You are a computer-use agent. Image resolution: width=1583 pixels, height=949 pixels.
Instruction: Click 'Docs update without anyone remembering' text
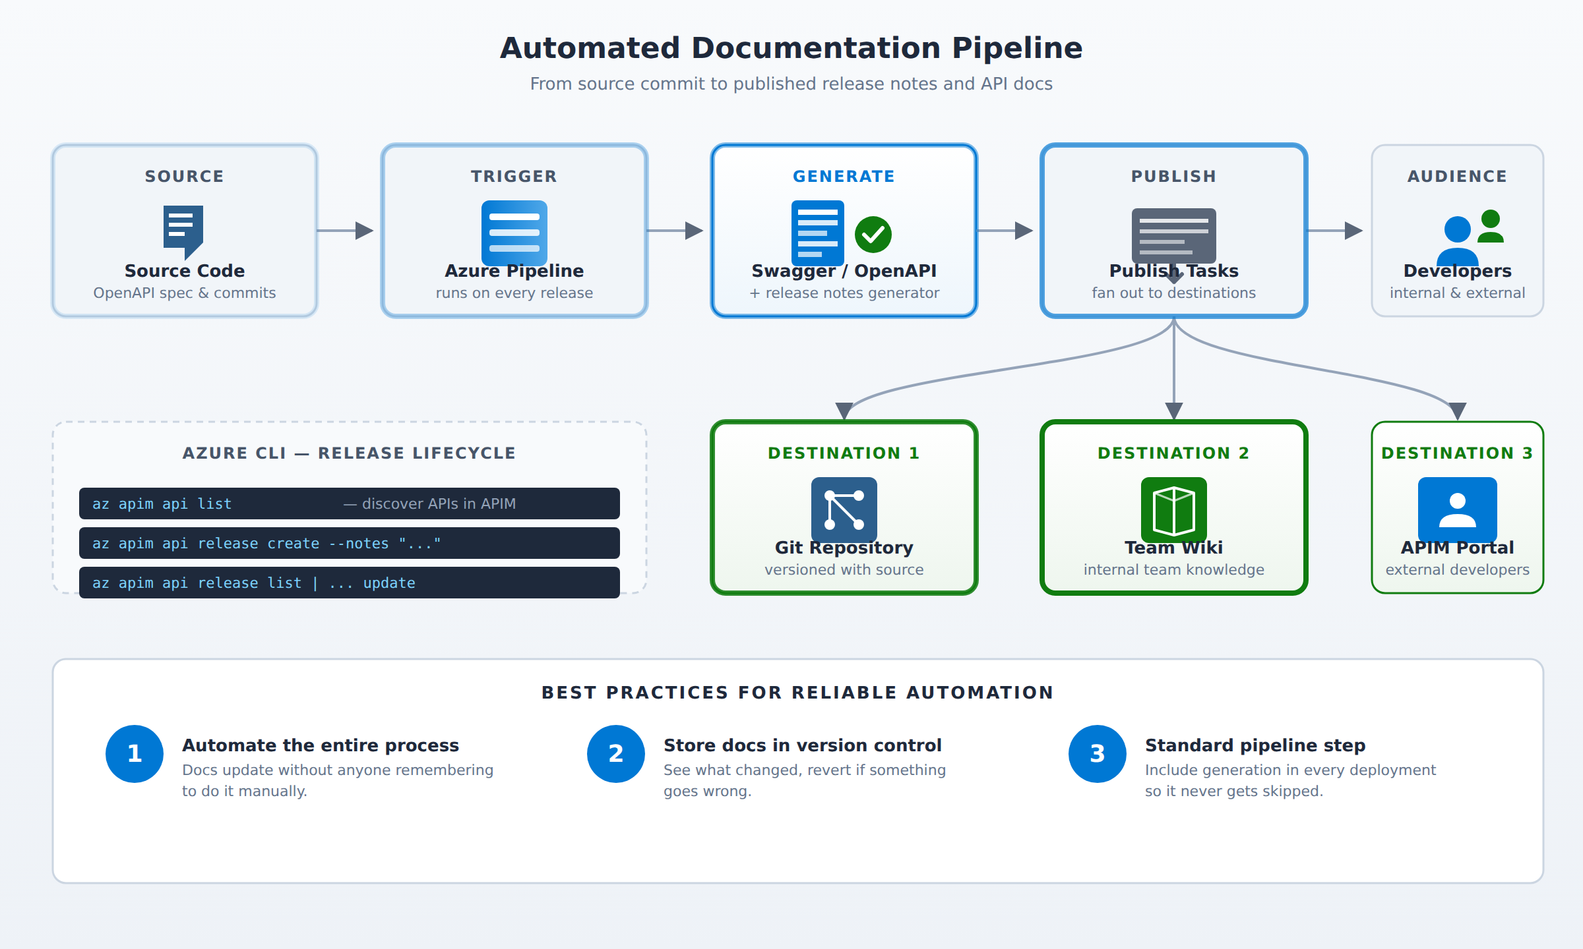click(x=338, y=770)
